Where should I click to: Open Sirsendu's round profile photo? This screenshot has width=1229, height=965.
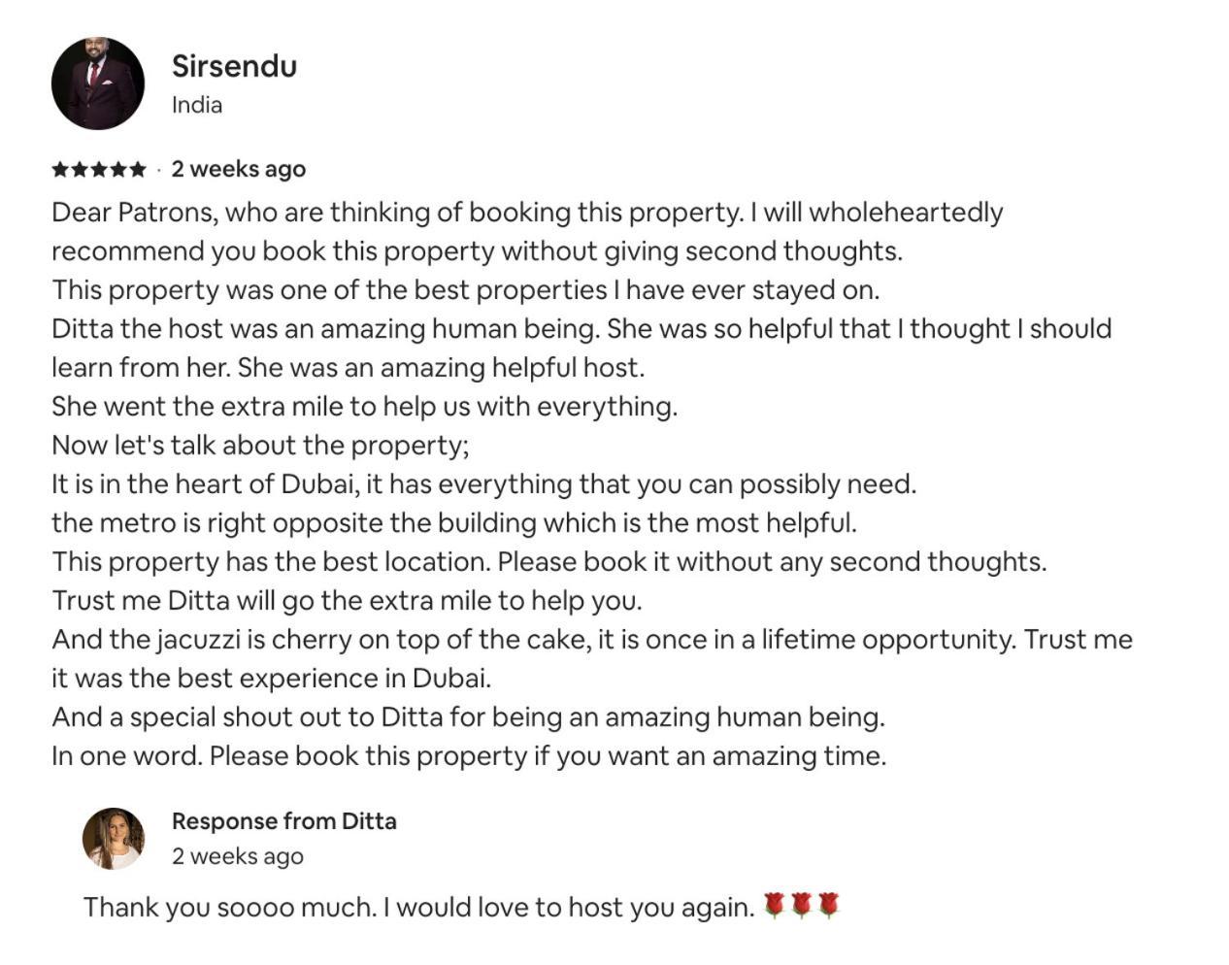97,83
